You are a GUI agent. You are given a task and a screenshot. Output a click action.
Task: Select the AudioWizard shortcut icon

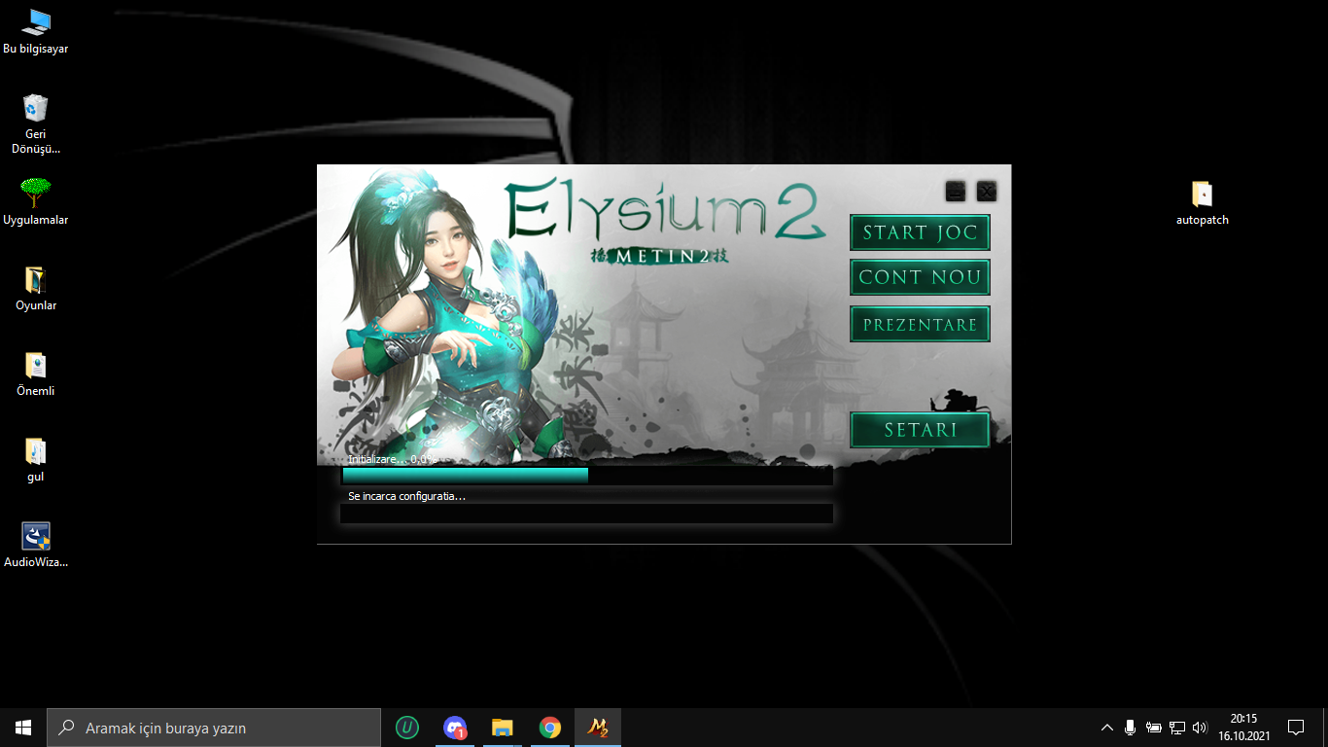pos(35,545)
